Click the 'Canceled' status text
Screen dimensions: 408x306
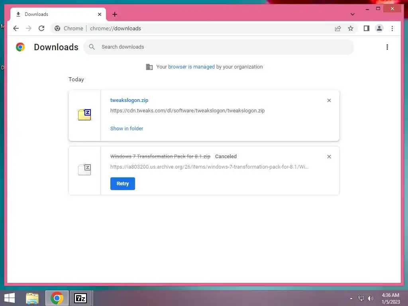coord(226,156)
